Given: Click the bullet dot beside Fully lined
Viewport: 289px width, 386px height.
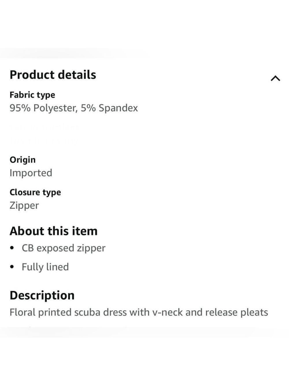Looking at the screenshot, I should click(12, 267).
